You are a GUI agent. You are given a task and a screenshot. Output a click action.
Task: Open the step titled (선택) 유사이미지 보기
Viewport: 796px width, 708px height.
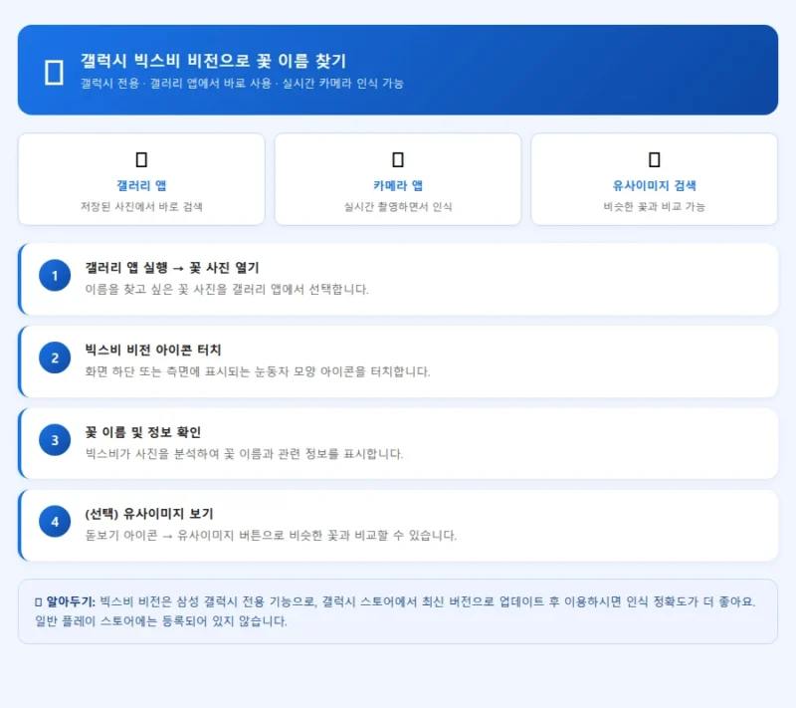(149, 514)
